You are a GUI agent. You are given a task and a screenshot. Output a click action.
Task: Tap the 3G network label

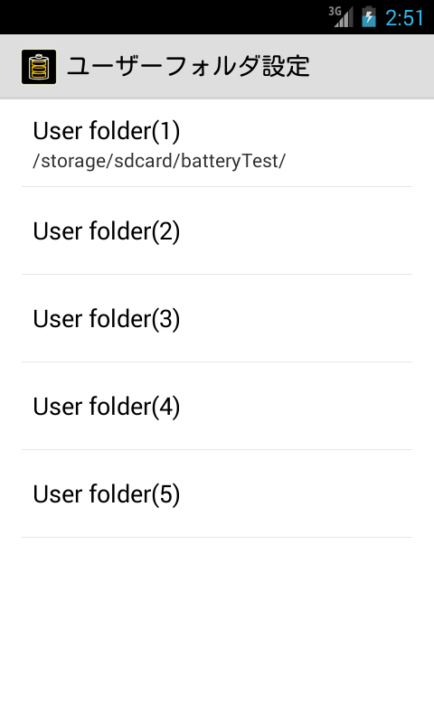[335, 12]
